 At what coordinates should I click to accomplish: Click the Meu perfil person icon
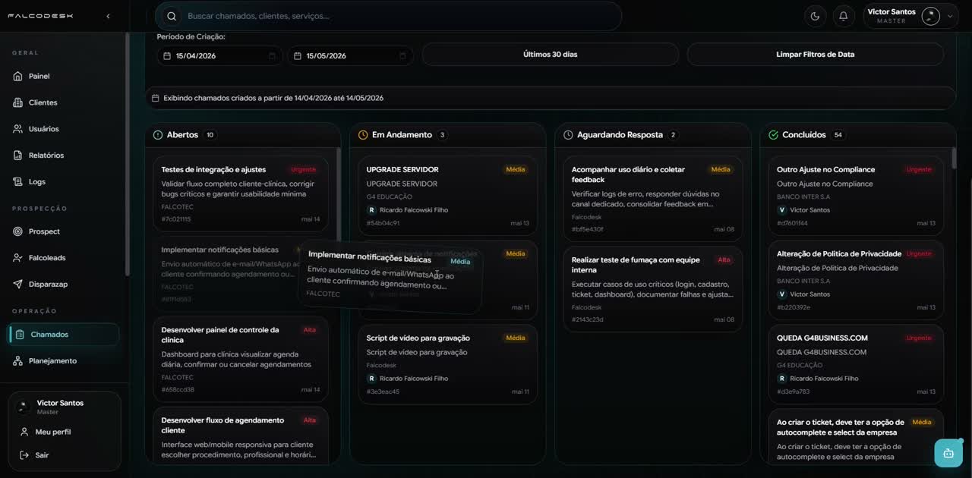(x=24, y=432)
